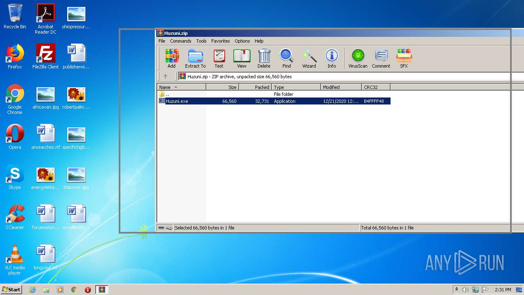Viewport: 524px width, 295px height.
Task: Run the Test archive tool
Action: tap(219, 59)
